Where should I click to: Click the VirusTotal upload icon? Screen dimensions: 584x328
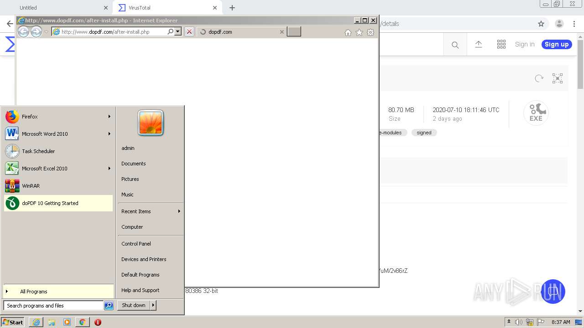479,44
